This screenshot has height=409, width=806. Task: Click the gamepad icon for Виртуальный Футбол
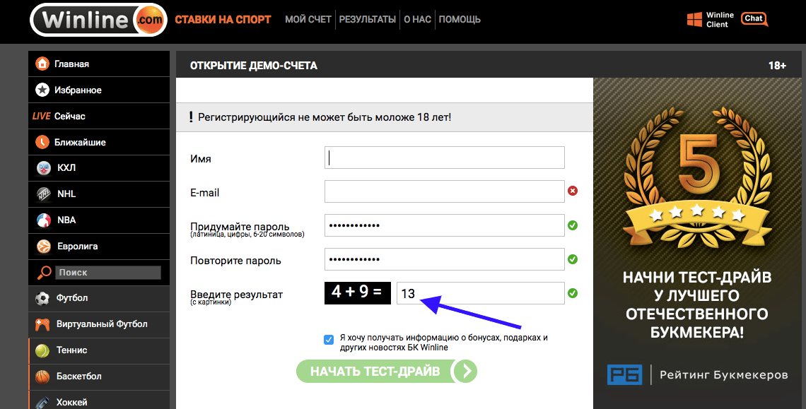point(42,324)
